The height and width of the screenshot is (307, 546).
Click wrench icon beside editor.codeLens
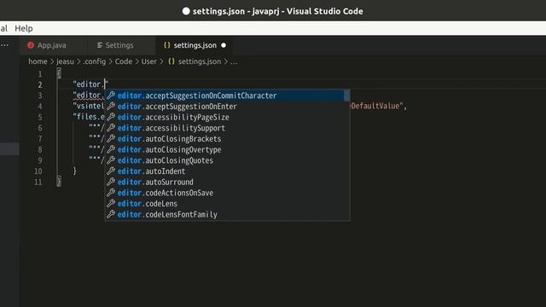click(111, 203)
